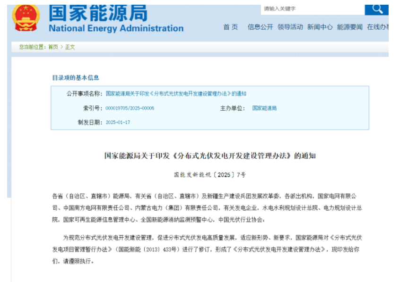
Task: Click the paragraph starting 各省（自治区、直辖市）能源局
Action: (x=207, y=208)
